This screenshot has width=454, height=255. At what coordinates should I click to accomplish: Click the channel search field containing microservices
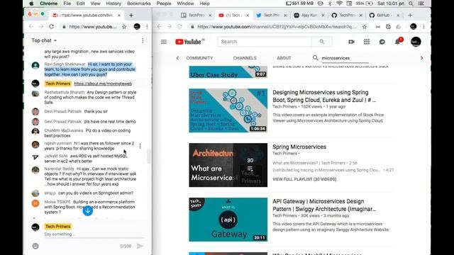click(345, 58)
